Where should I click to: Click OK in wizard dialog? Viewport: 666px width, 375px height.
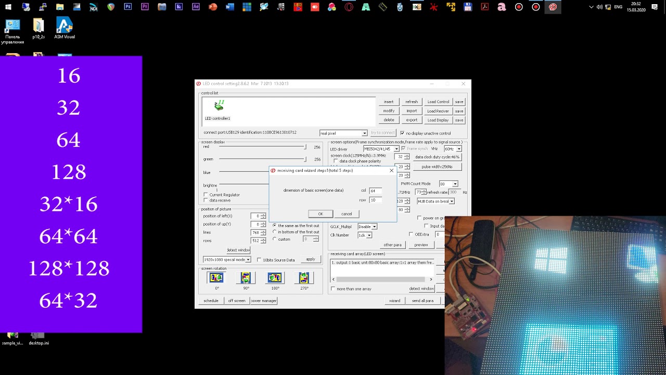click(321, 214)
